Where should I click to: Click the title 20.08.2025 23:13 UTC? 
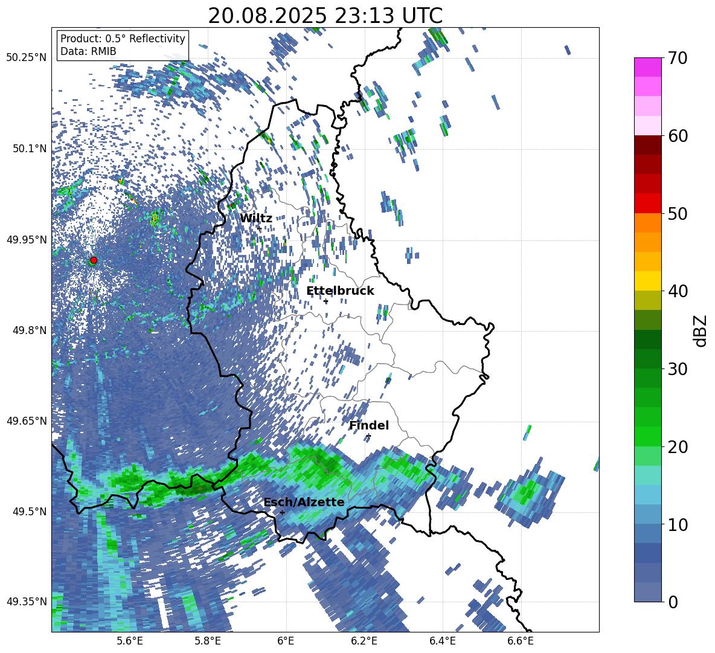pyautogui.click(x=325, y=16)
